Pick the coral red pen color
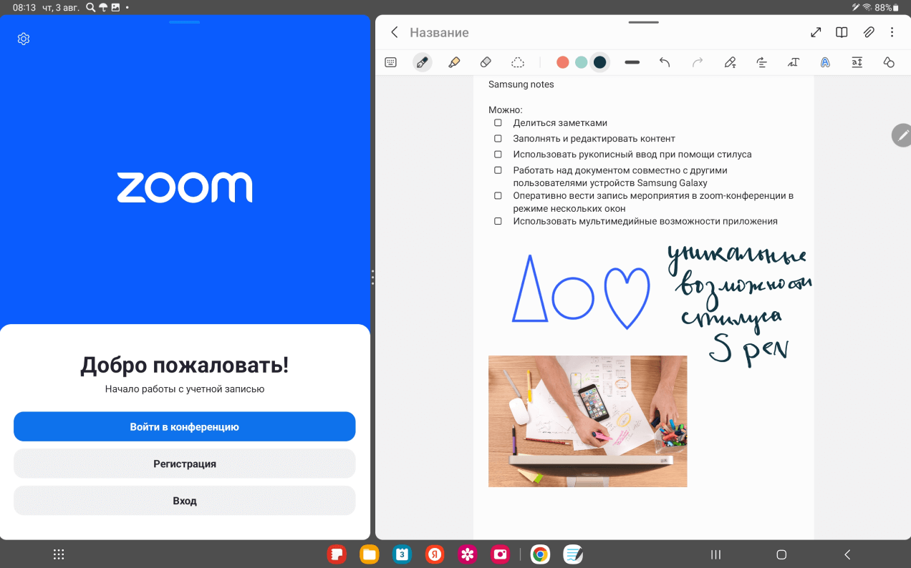911x568 pixels. click(563, 62)
